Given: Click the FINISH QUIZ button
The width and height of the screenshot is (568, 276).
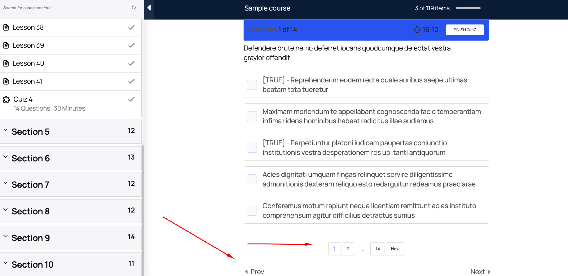Looking at the screenshot, I should tap(465, 30).
